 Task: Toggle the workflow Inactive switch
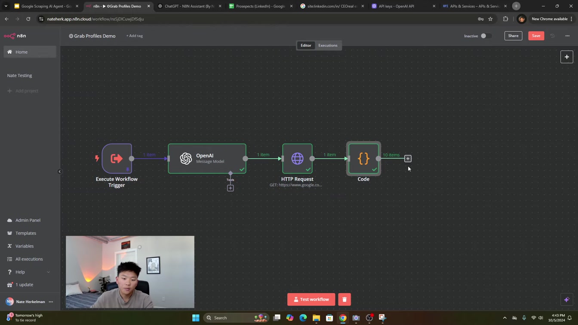pyautogui.click(x=486, y=36)
